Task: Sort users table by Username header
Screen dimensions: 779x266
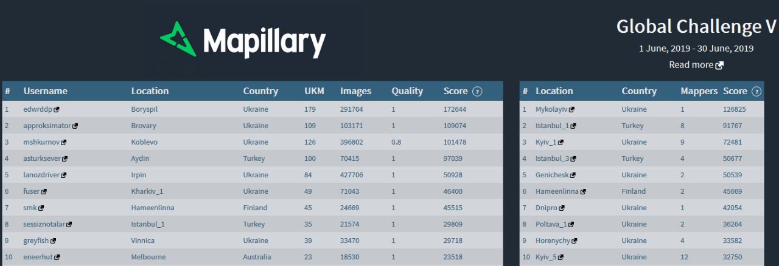Action: coord(46,91)
